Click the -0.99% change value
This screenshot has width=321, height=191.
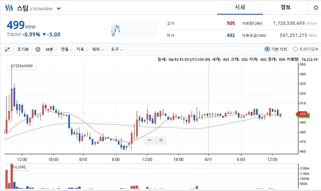pyautogui.click(x=31, y=34)
